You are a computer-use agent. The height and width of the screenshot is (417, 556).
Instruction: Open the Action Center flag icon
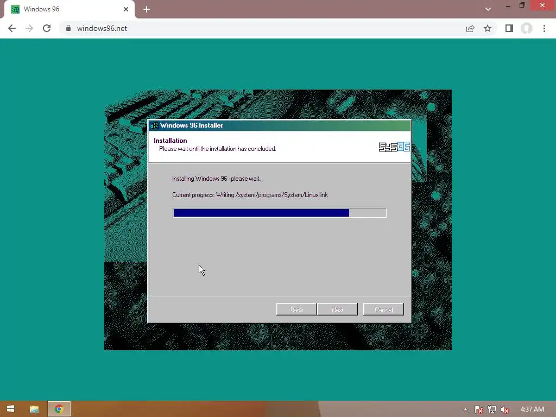pyautogui.click(x=479, y=409)
